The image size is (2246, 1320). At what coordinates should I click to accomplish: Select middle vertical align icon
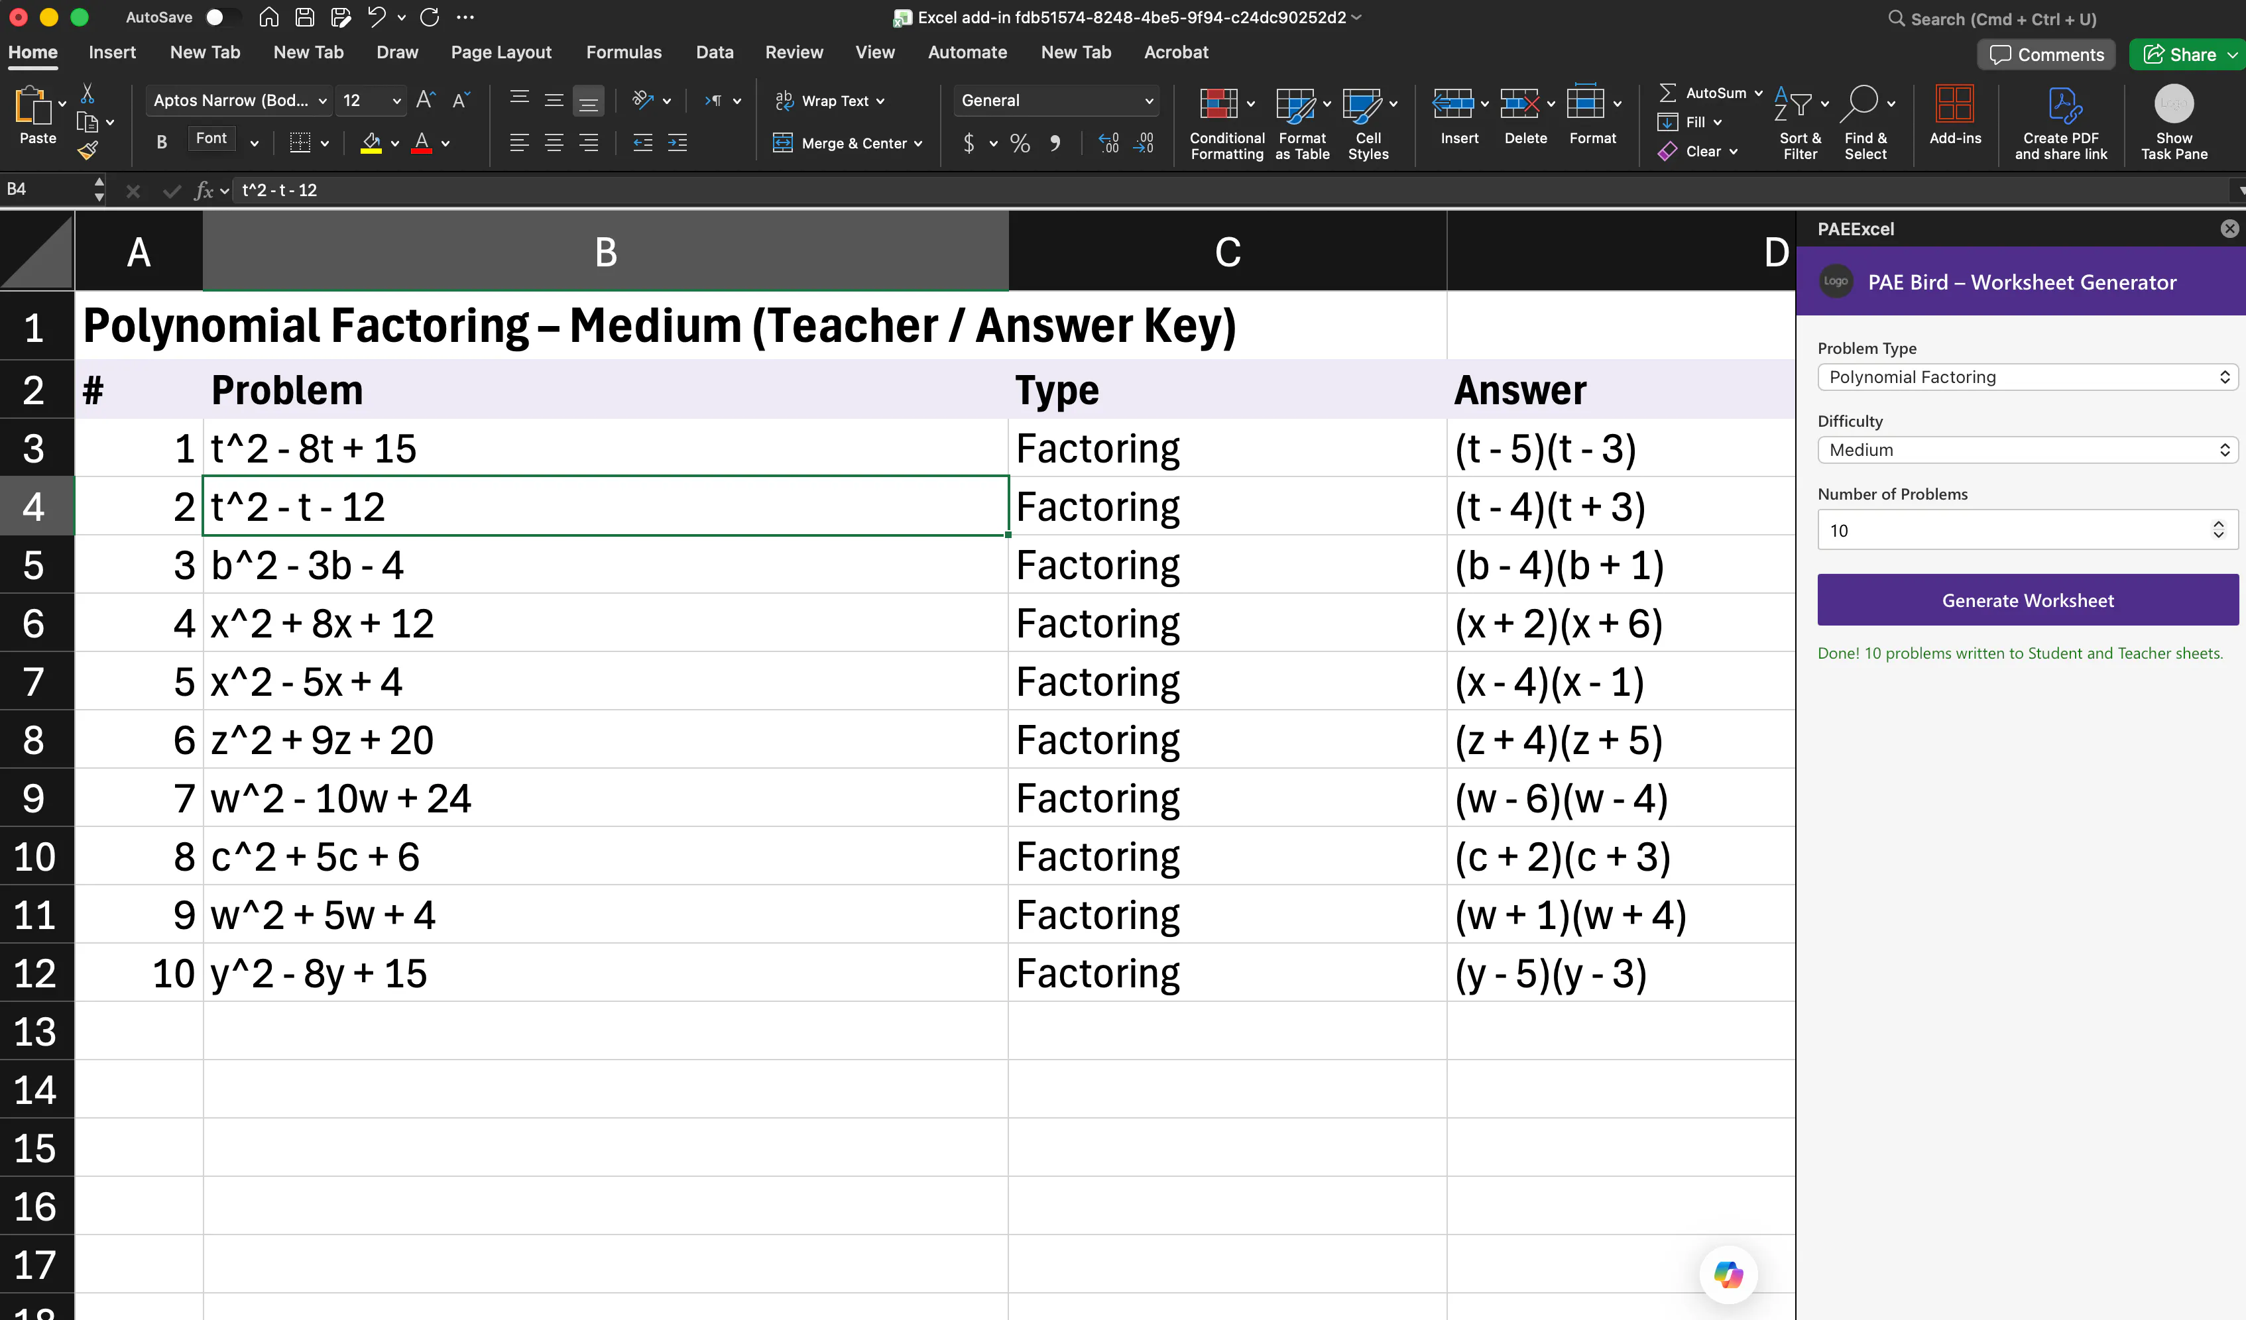click(x=554, y=100)
